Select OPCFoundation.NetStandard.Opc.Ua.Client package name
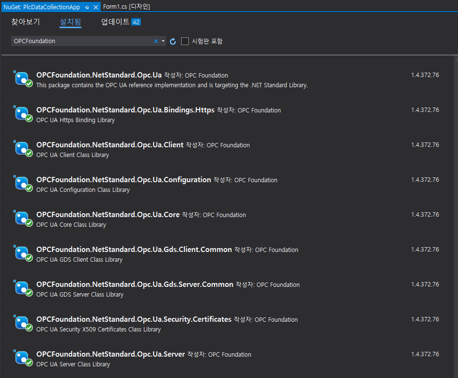 (x=110, y=145)
